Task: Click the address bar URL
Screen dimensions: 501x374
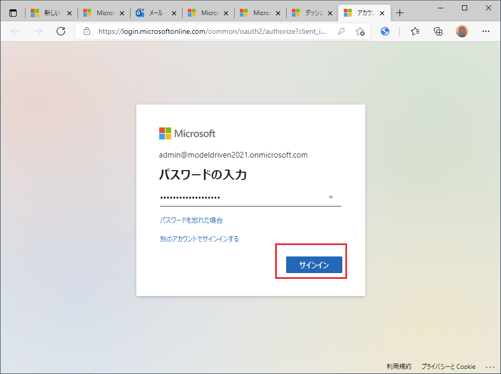Action: (212, 31)
